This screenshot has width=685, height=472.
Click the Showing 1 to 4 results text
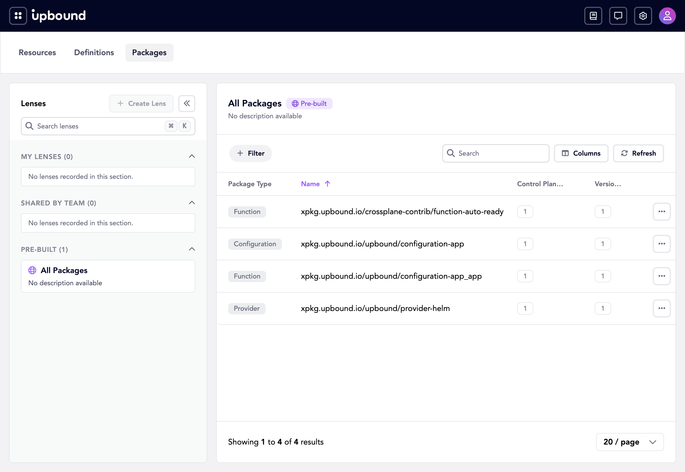point(276,442)
